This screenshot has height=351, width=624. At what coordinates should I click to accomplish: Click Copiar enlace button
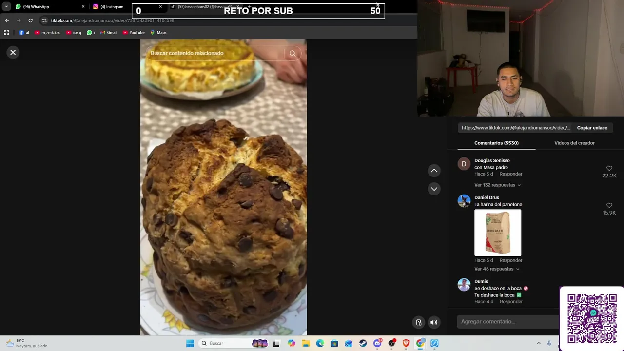click(x=592, y=128)
